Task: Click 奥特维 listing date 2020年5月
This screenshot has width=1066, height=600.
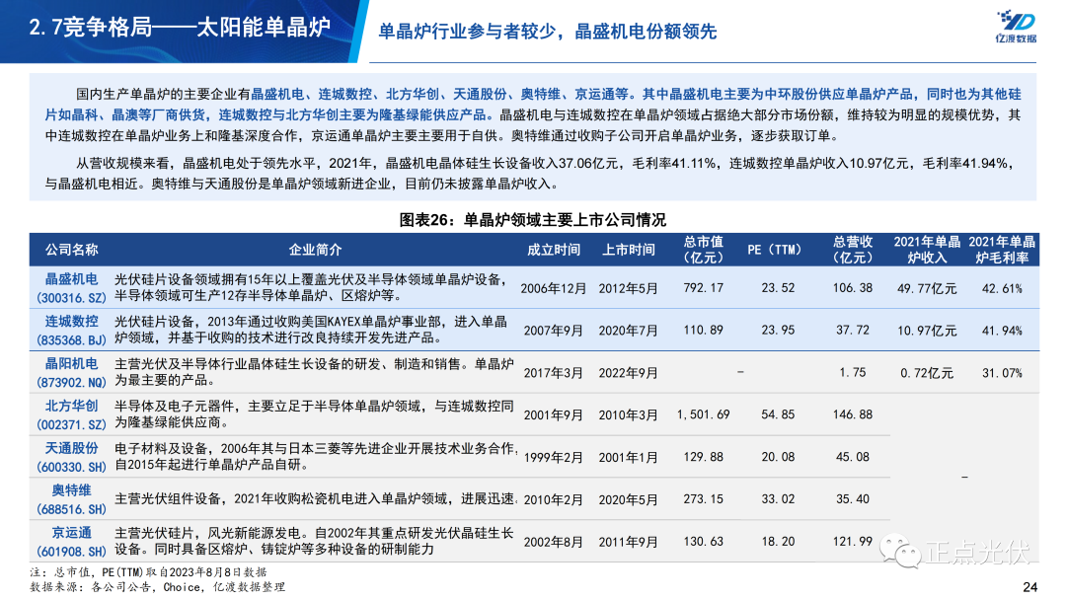Action: pyautogui.click(x=628, y=499)
